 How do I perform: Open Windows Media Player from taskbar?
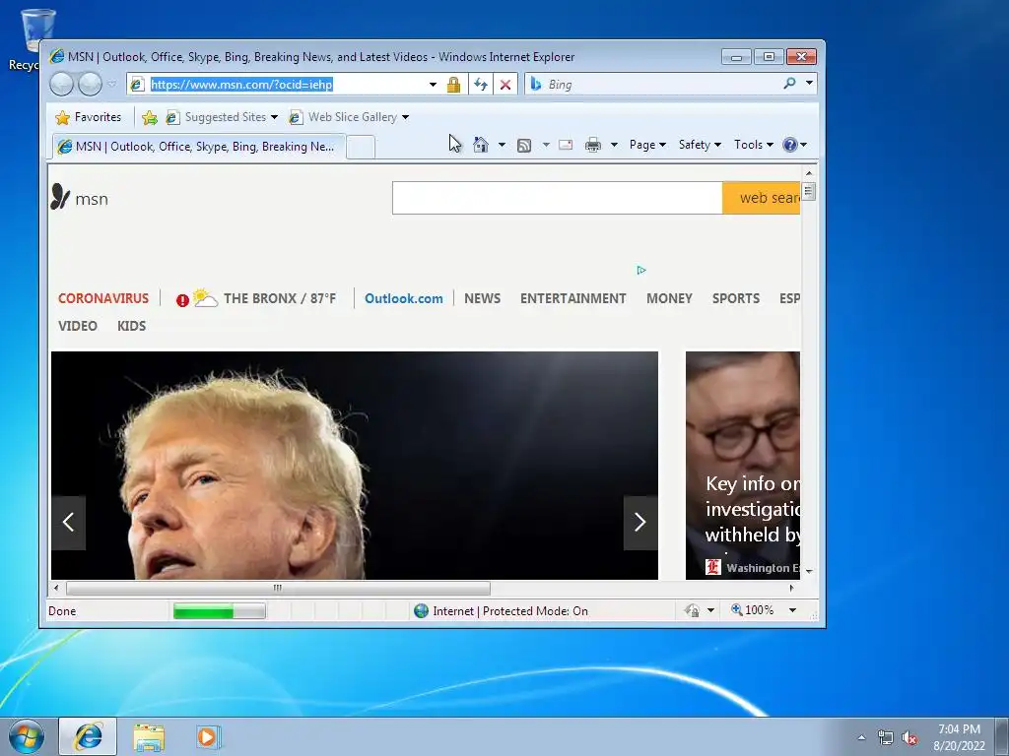point(207,736)
